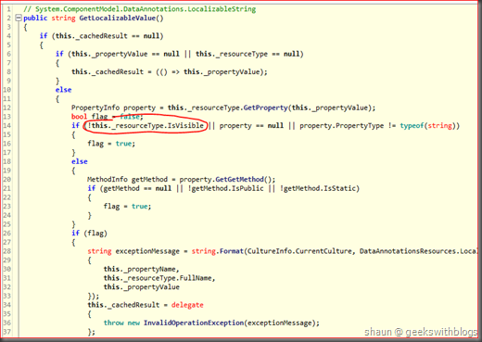
Task: Click the else keyword on line 10
Action: 63,90
